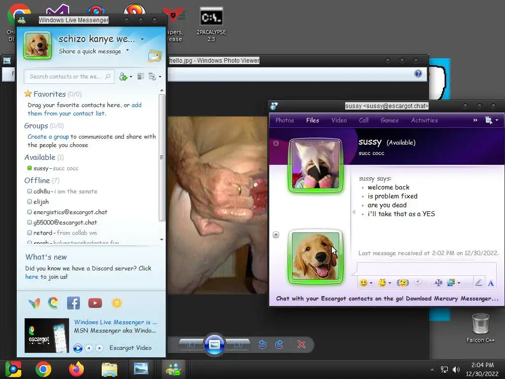This screenshot has height=379, width=505.
Task: Open the Files tab in chat window
Action: tap(313, 120)
